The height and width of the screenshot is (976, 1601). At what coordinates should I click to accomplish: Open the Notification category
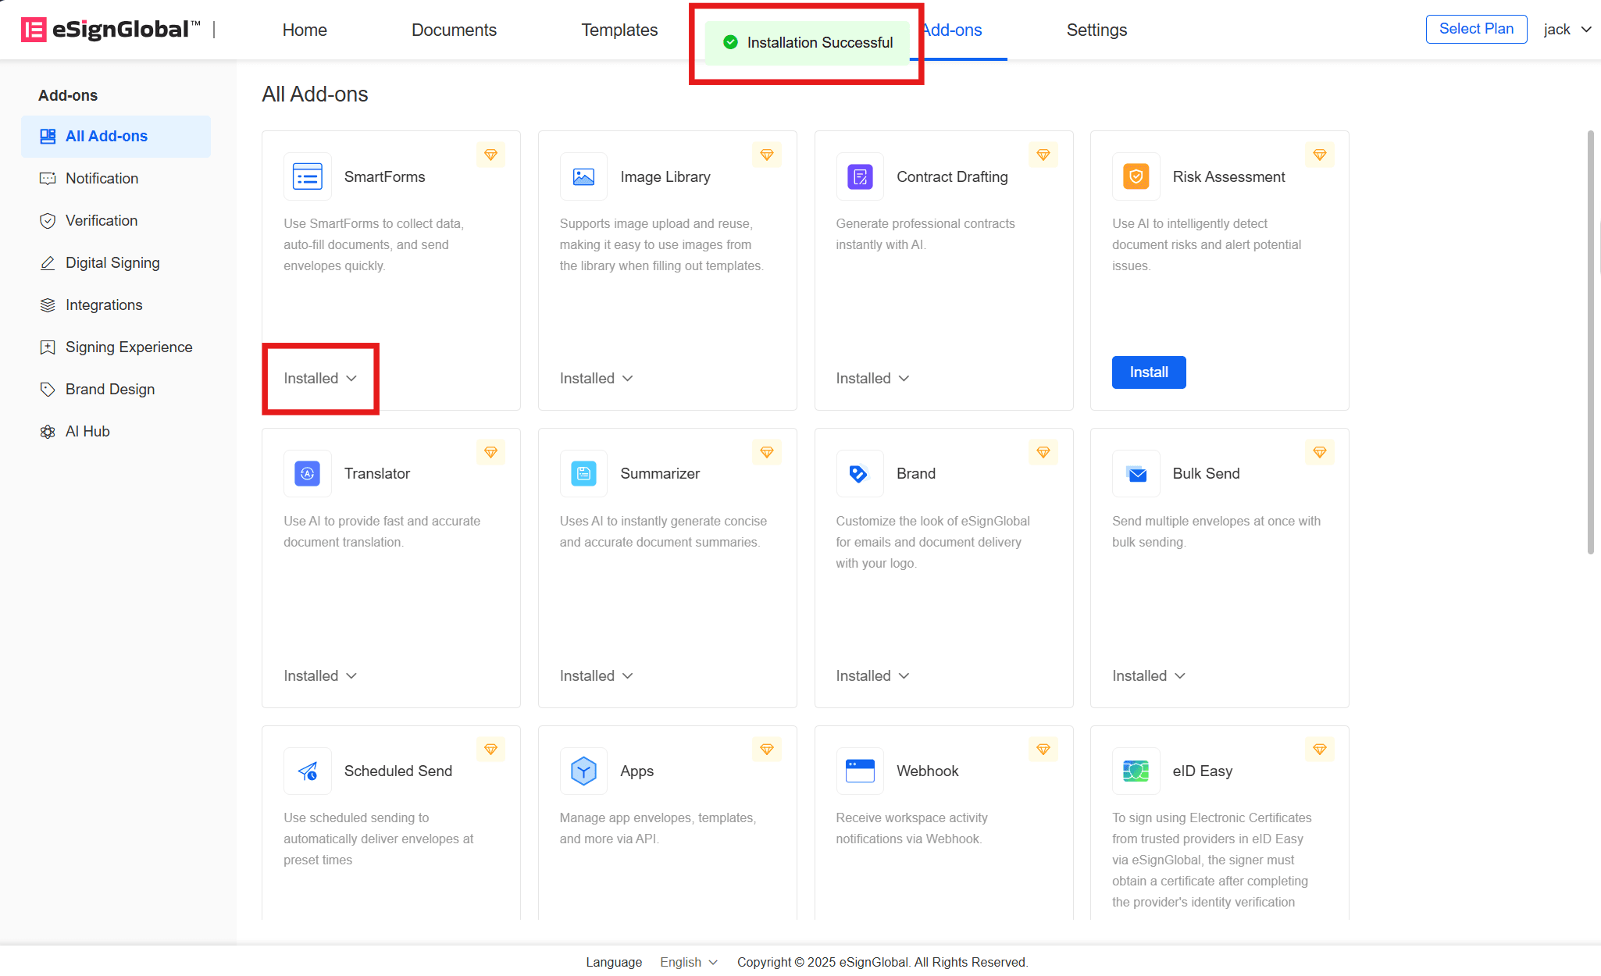point(116,178)
